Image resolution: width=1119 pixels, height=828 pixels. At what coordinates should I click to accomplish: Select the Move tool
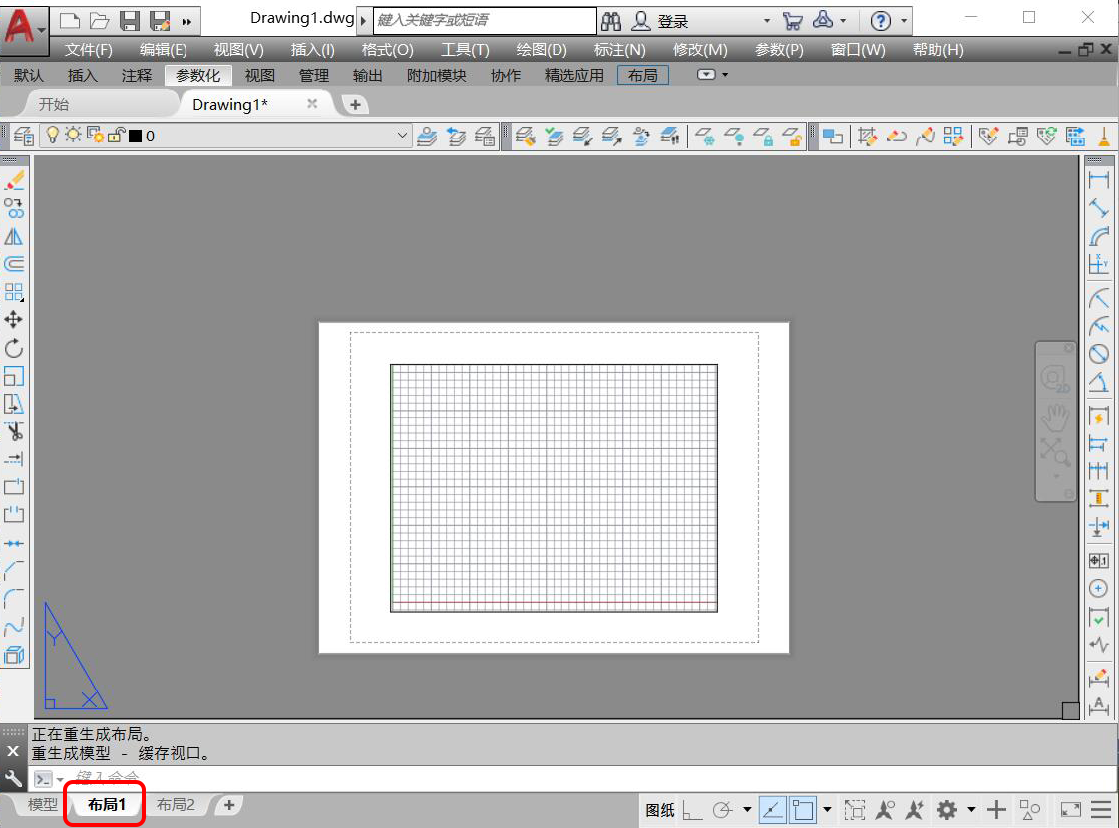point(14,320)
